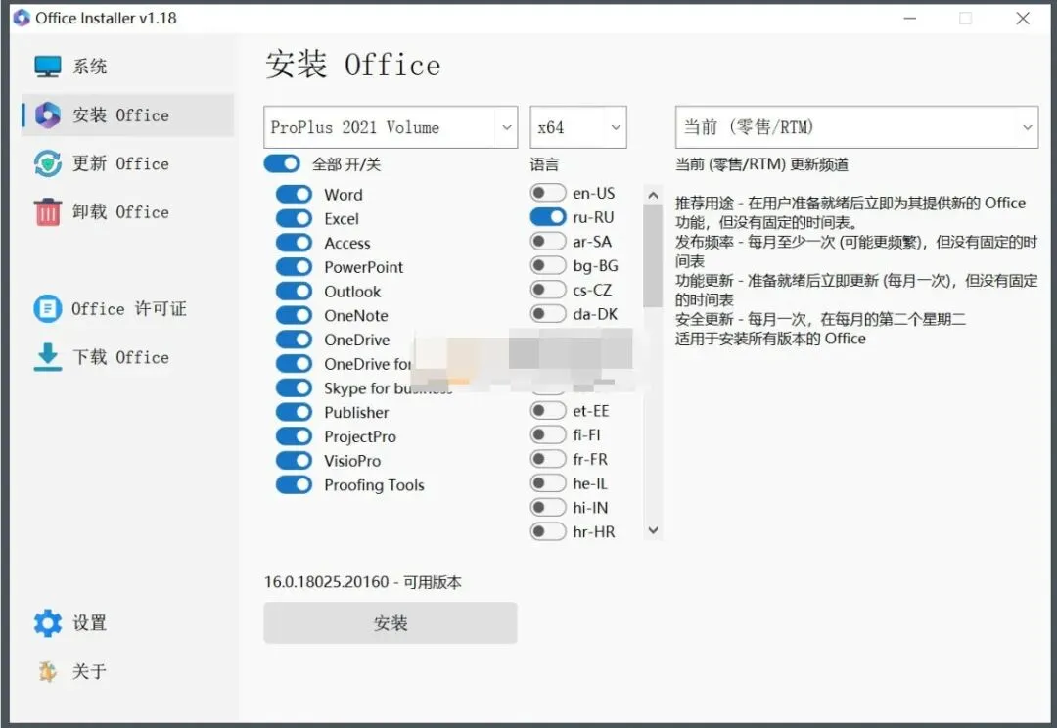Expand the 当前 (零售/RTM) channel dropdown

tap(856, 127)
